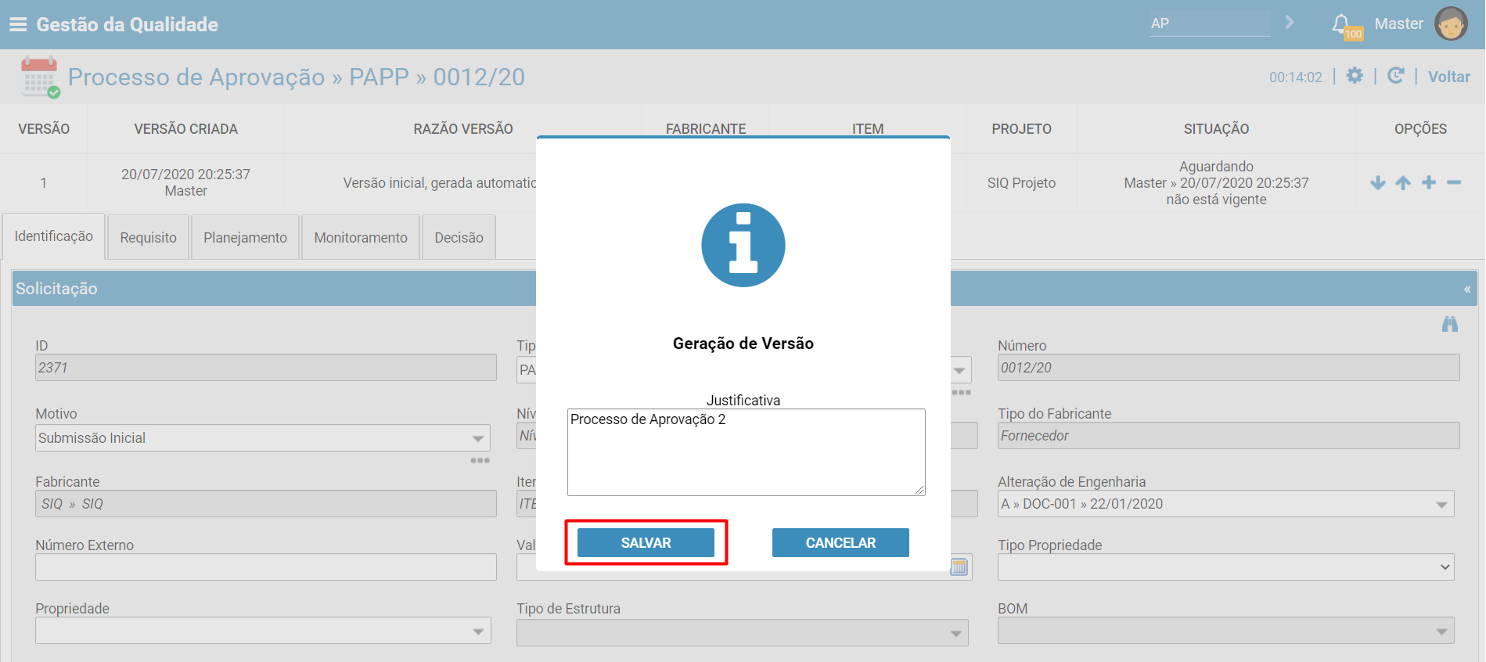Switch to the Identificação tab
Viewport: 1486px width, 662px height.
point(54,236)
